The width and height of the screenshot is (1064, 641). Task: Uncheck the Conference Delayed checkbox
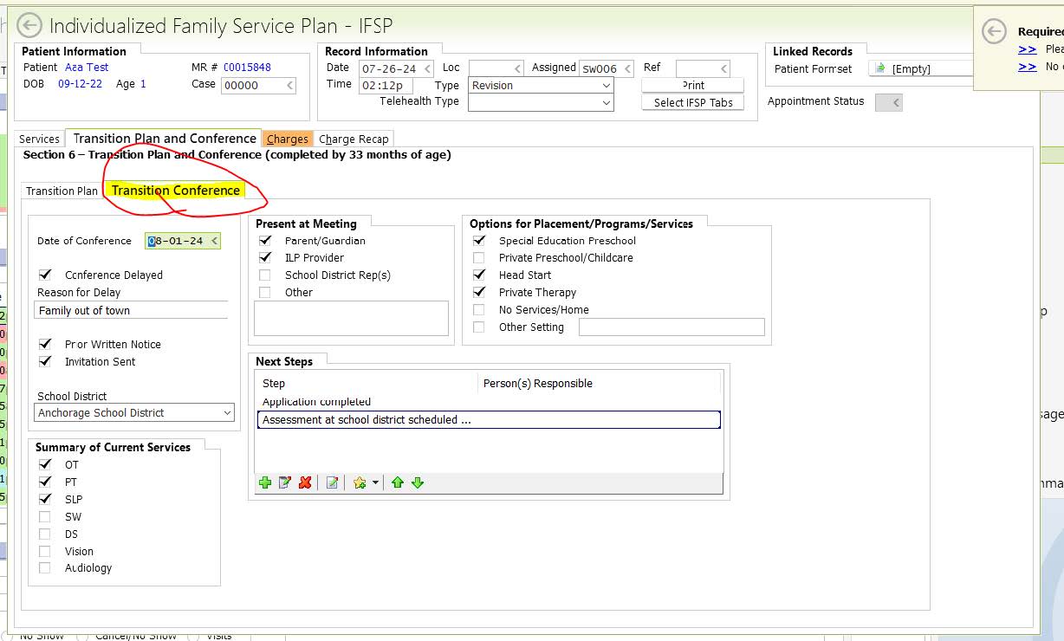pyautogui.click(x=45, y=275)
